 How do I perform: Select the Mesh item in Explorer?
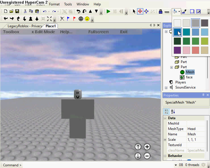190,72
